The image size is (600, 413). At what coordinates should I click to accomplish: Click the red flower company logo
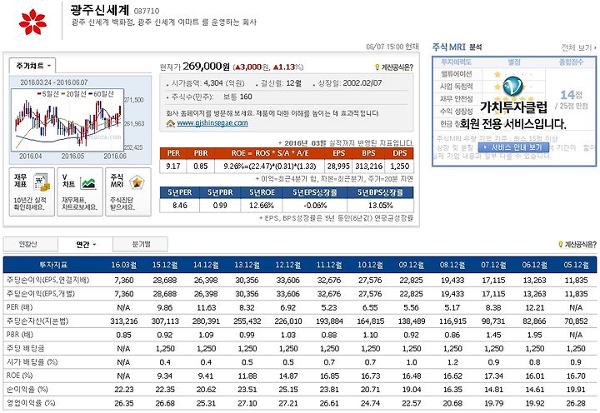[x=32, y=22]
